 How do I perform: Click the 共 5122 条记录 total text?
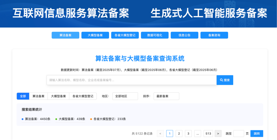(142, 133)
